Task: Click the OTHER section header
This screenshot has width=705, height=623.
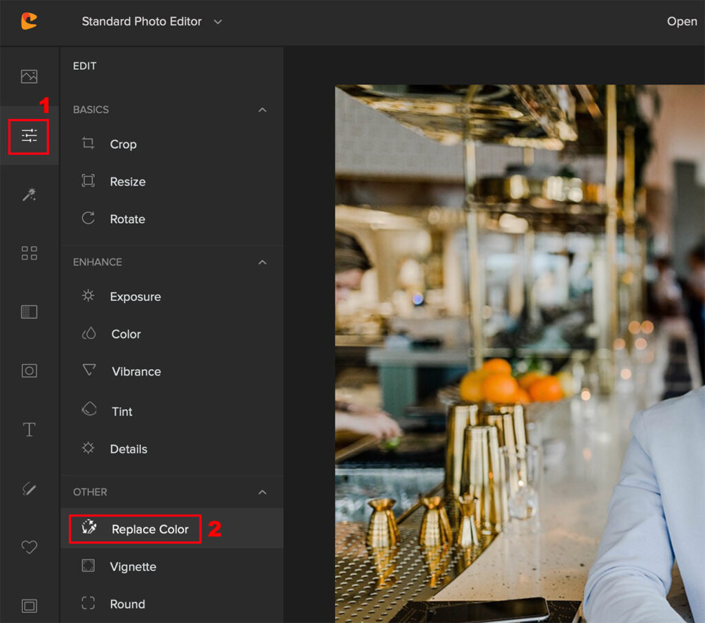Action: click(x=90, y=492)
